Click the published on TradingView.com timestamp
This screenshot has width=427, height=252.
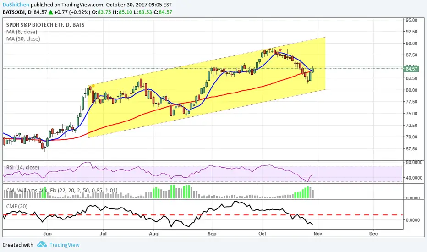point(101,5)
